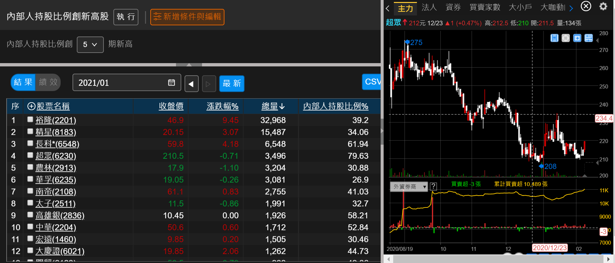This screenshot has height=263, width=615.
Task: Click the 最新 latest button
Action: 232,84
